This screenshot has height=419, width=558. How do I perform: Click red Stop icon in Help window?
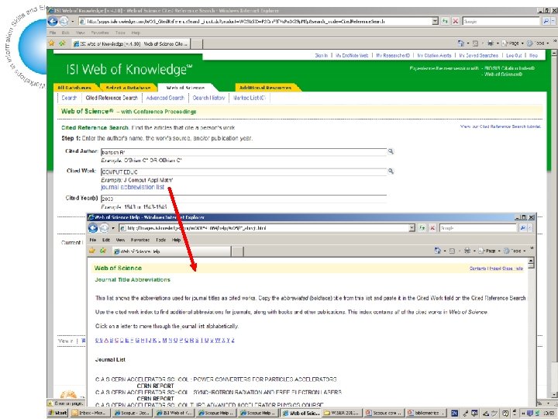[432, 228]
